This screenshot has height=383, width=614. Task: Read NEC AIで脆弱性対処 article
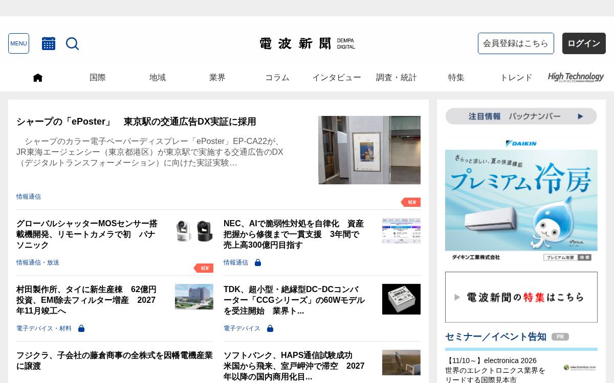294,234
